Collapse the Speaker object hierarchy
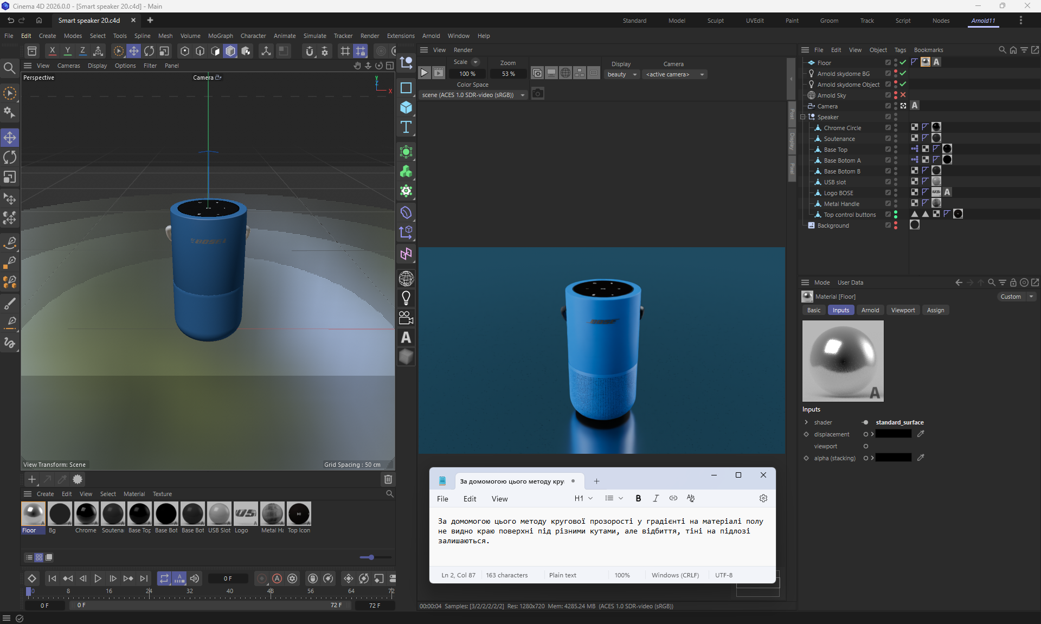Image resolution: width=1041 pixels, height=624 pixels. pos(803,117)
